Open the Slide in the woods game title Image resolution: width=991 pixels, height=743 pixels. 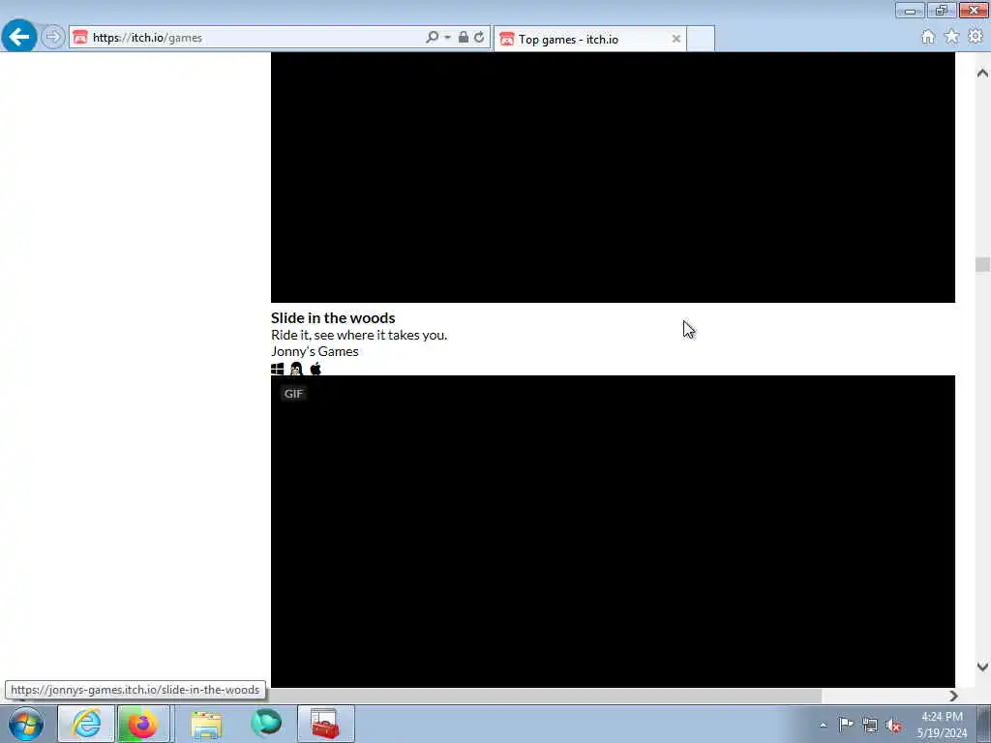click(x=333, y=317)
